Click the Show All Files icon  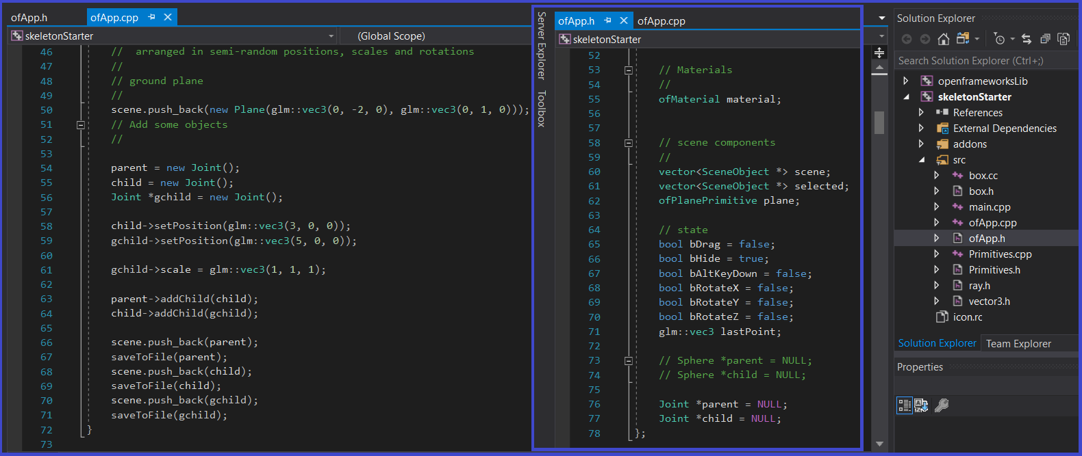[1064, 39]
